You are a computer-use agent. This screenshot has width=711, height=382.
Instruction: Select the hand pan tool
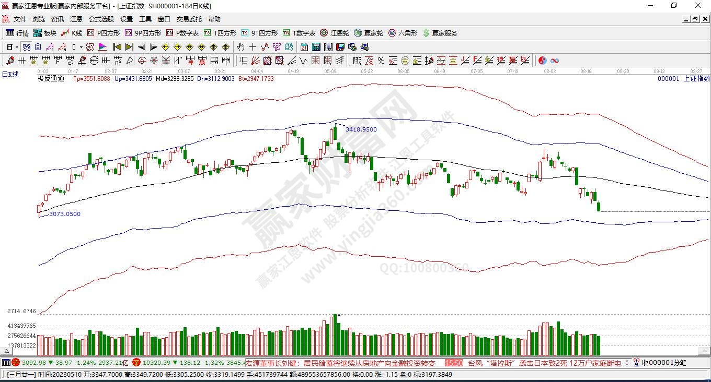[x=241, y=47]
